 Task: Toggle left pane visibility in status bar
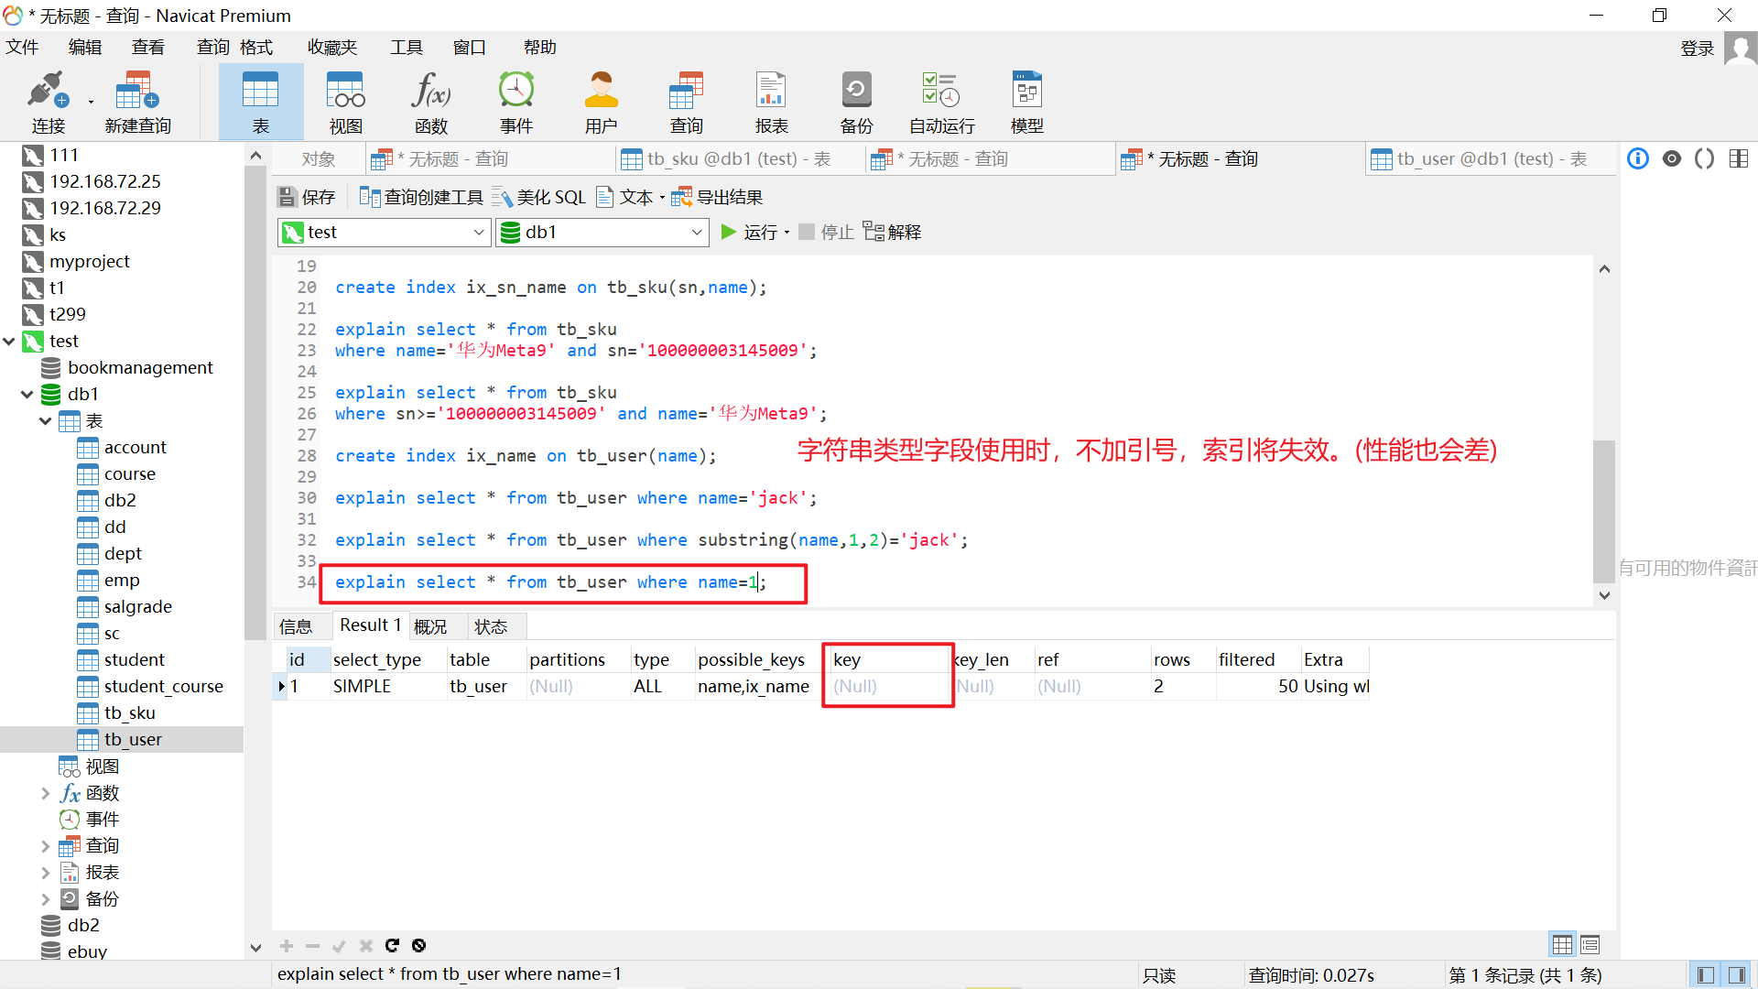pos(1705,974)
